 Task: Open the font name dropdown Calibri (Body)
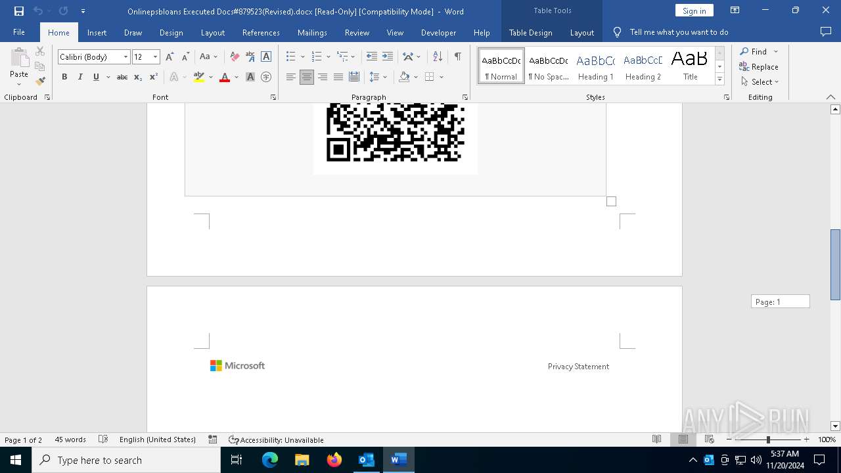(x=125, y=57)
